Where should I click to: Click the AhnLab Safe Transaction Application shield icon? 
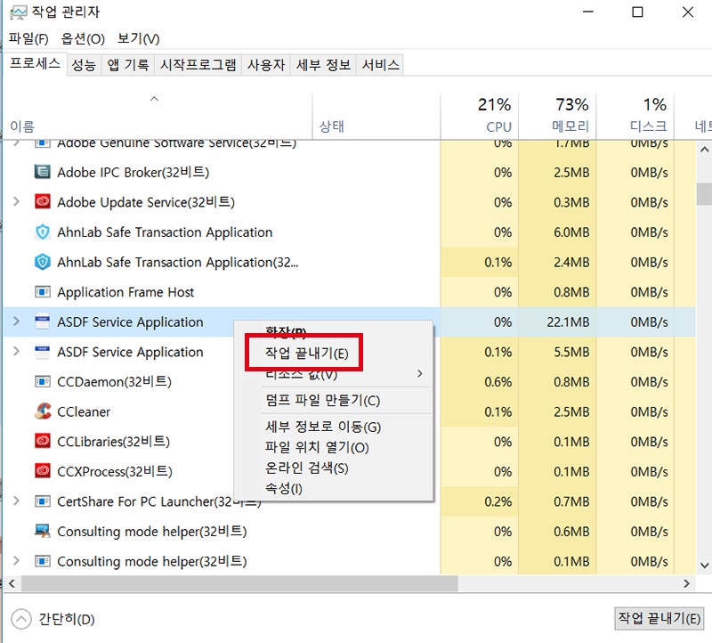[x=42, y=232]
